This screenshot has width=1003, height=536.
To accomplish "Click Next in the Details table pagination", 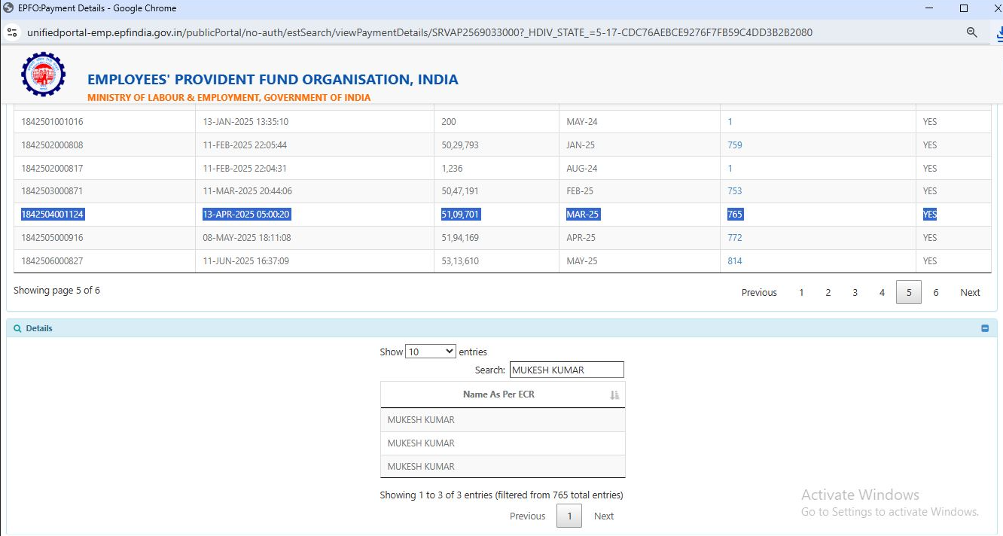I will tap(603, 516).
